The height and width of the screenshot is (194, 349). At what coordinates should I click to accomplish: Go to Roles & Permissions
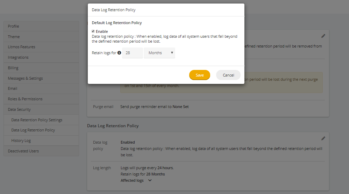[41, 99]
